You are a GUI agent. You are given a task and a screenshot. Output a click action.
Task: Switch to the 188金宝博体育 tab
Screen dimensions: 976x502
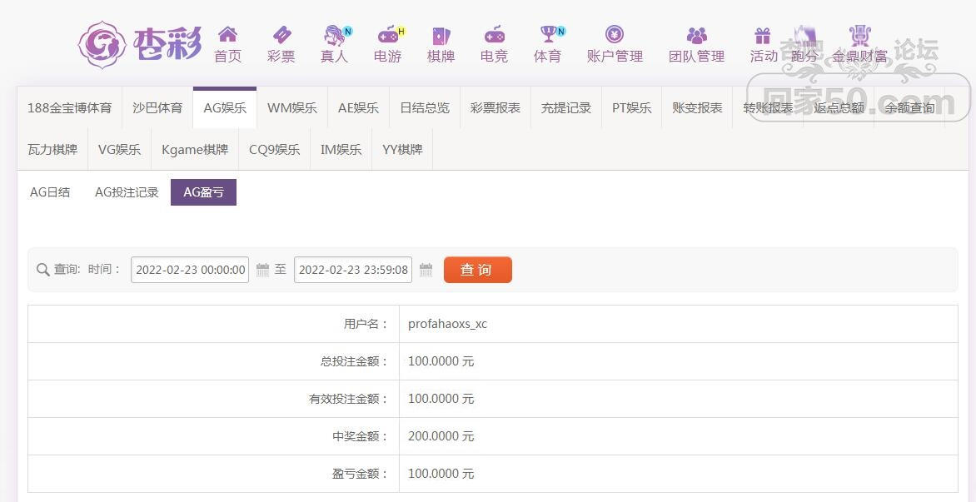pyautogui.click(x=69, y=108)
